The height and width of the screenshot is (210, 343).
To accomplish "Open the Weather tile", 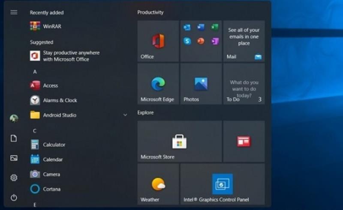I will [158, 184].
